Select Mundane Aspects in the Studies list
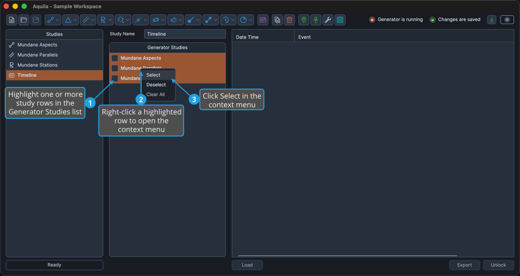This screenshot has height=276, width=520. (x=55, y=45)
